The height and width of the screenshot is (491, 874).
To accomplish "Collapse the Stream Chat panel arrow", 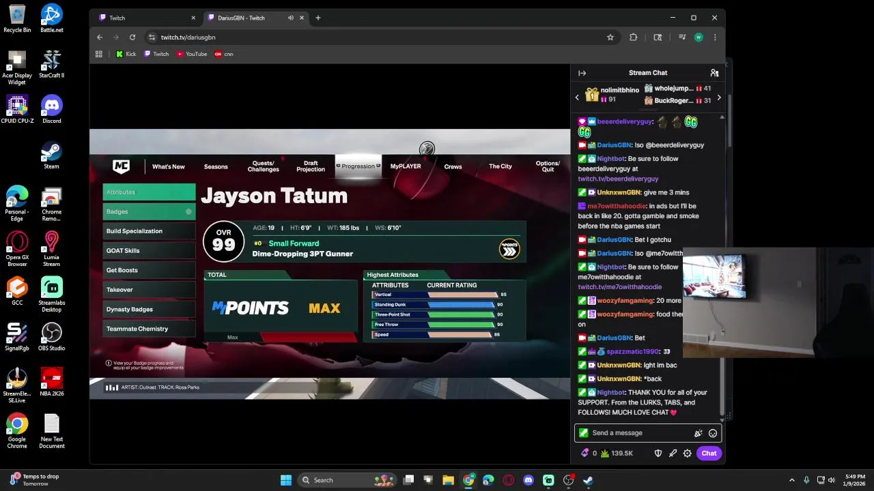I will tap(582, 73).
